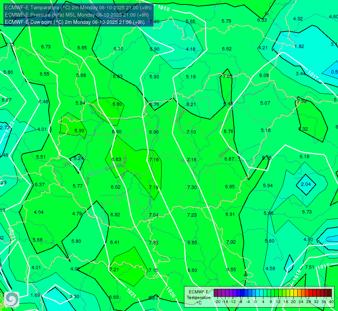Click the 7.33 temperature value
The height and width of the screenshot is (311, 338).
[154, 243]
